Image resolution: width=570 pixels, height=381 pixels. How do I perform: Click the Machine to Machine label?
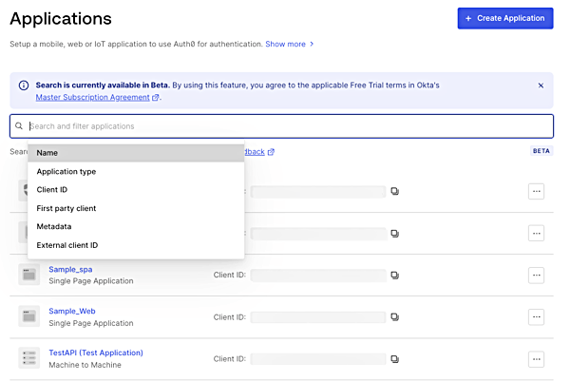(85, 365)
